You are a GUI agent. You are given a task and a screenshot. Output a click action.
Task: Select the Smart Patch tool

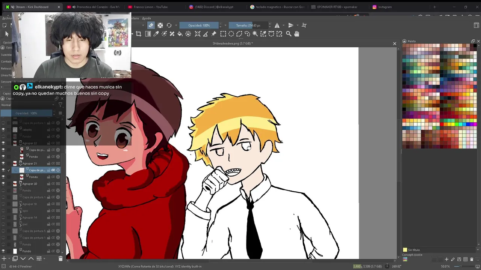coord(172,34)
